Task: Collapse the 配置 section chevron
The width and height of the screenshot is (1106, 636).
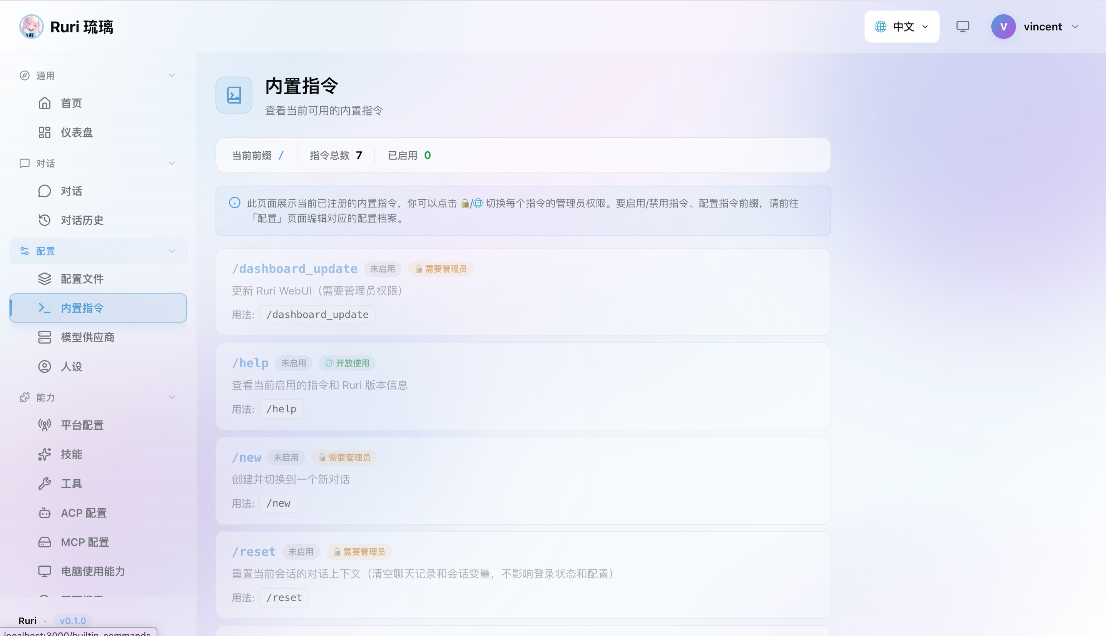Action: pyautogui.click(x=172, y=251)
